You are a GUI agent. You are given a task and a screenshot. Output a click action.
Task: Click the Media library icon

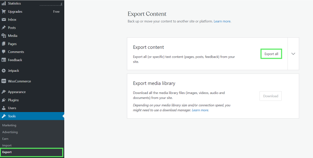[x=4, y=36]
